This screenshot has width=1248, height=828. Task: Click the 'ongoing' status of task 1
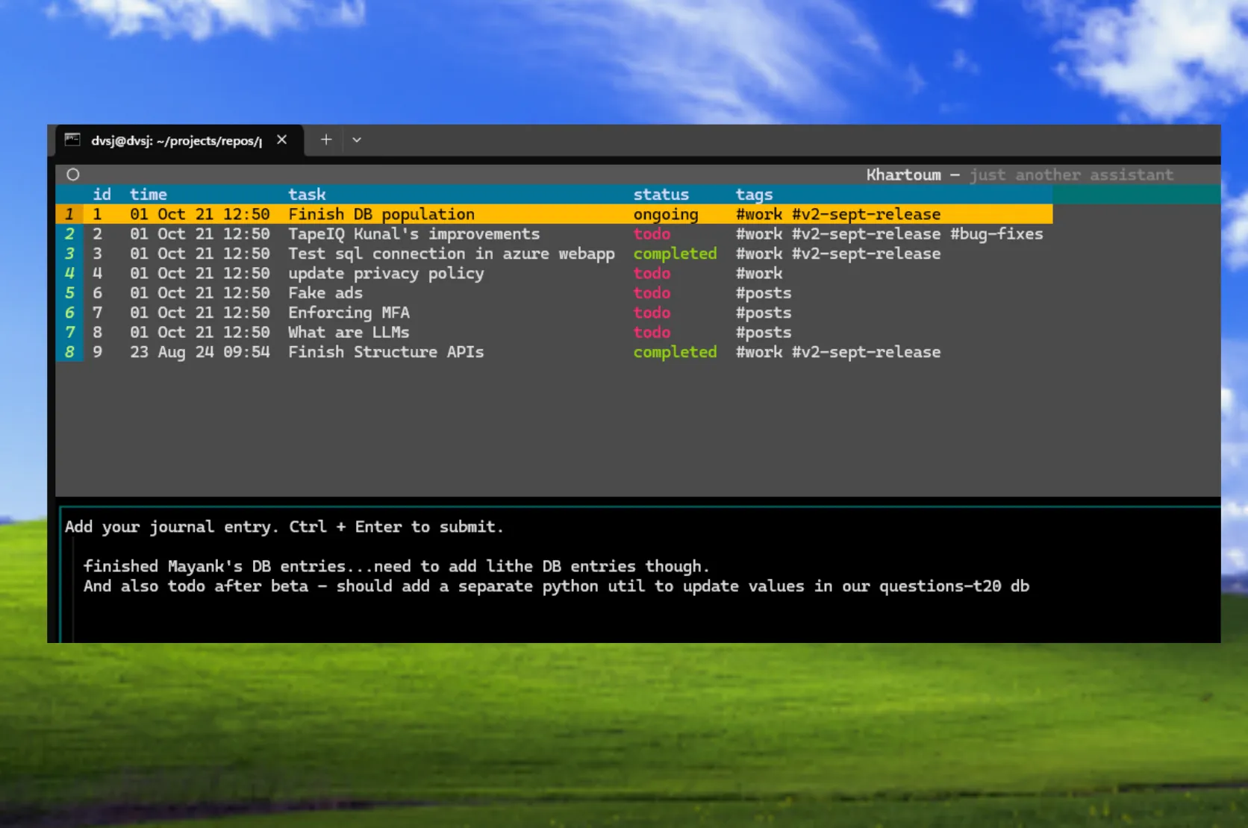coord(666,214)
